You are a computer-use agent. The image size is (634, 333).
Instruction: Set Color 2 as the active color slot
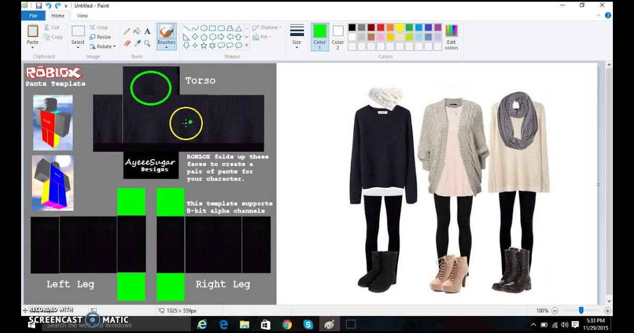pyautogui.click(x=338, y=37)
